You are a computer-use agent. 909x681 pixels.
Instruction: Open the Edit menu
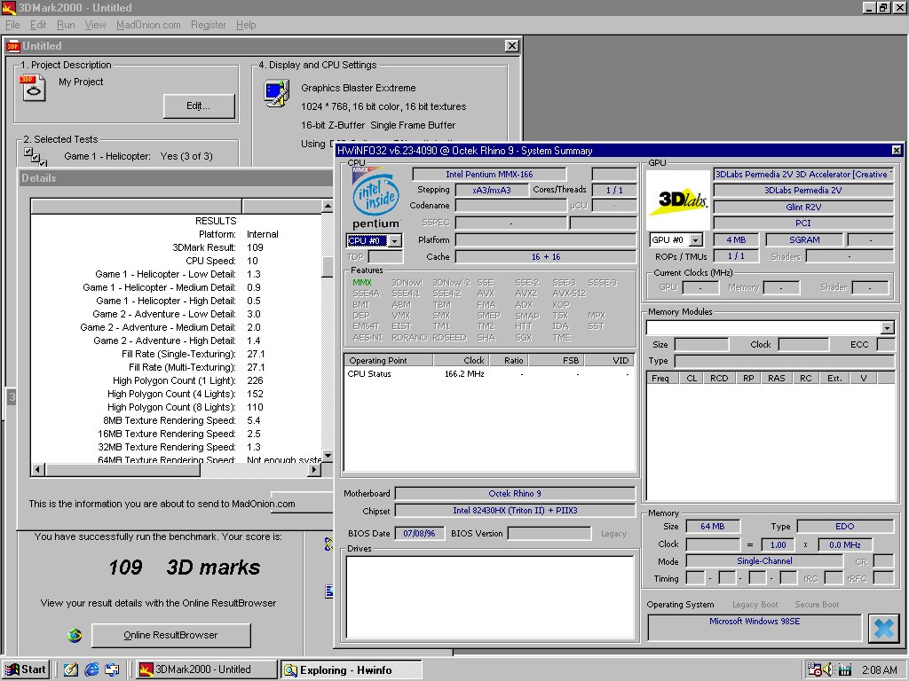tap(38, 25)
